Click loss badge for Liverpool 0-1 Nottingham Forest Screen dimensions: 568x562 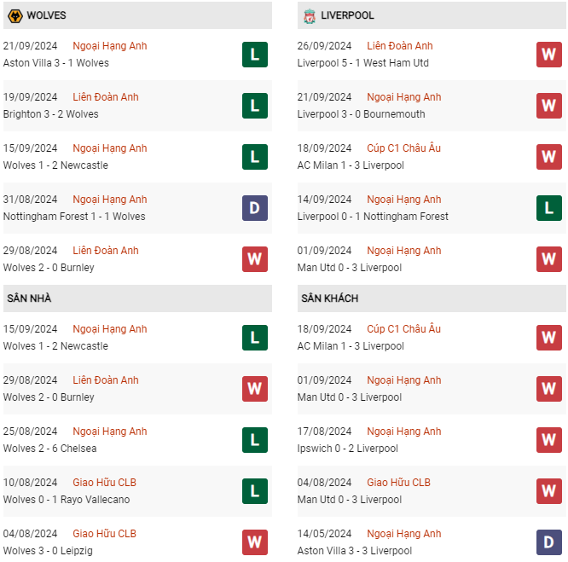[x=548, y=208]
